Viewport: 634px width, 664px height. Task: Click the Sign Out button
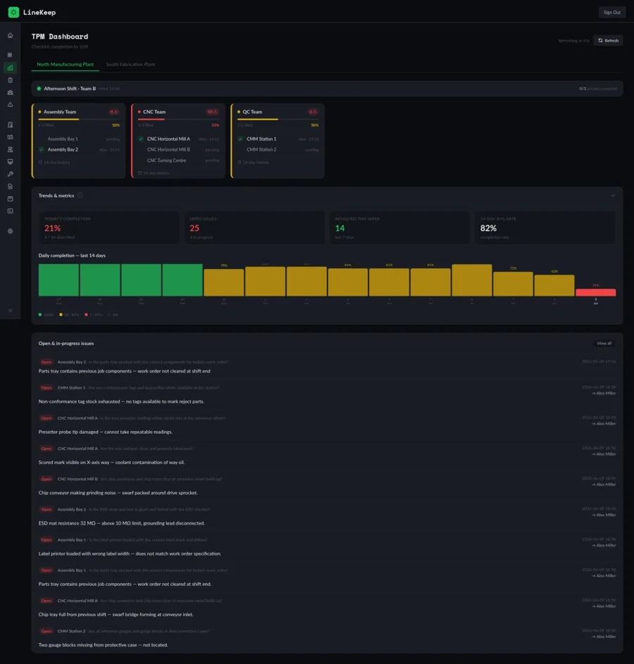pos(612,12)
